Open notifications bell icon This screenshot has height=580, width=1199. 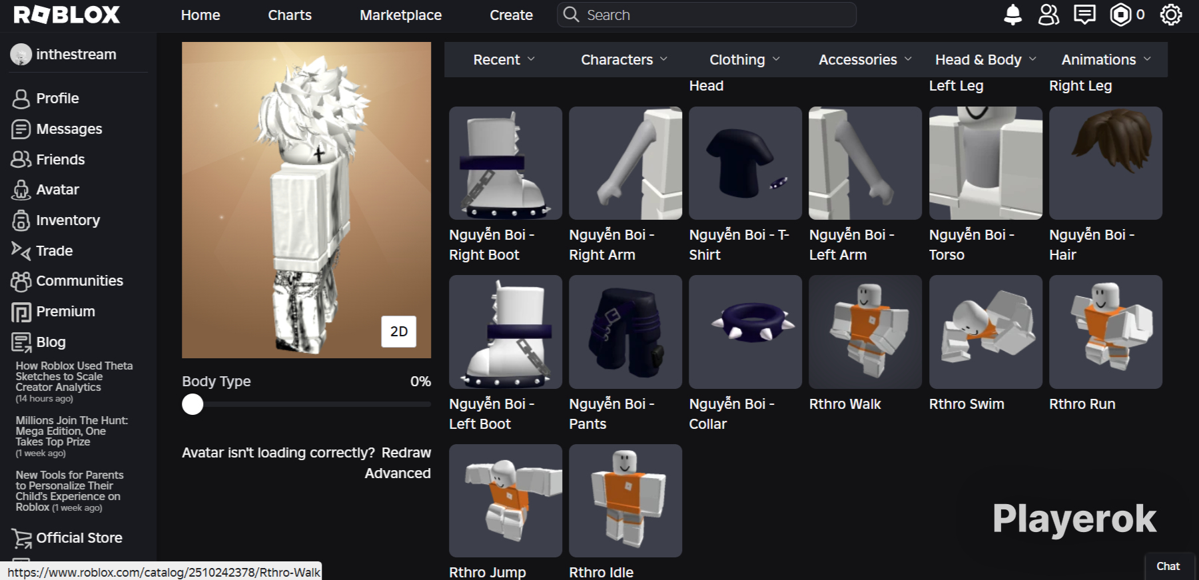[1012, 15]
